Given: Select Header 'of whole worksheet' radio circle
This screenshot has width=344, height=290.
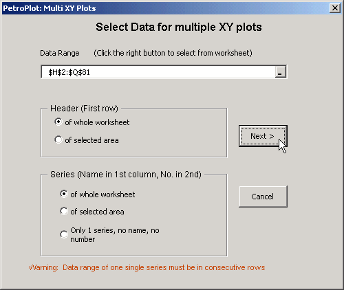Looking at the screenshot, I should [58, 122].
